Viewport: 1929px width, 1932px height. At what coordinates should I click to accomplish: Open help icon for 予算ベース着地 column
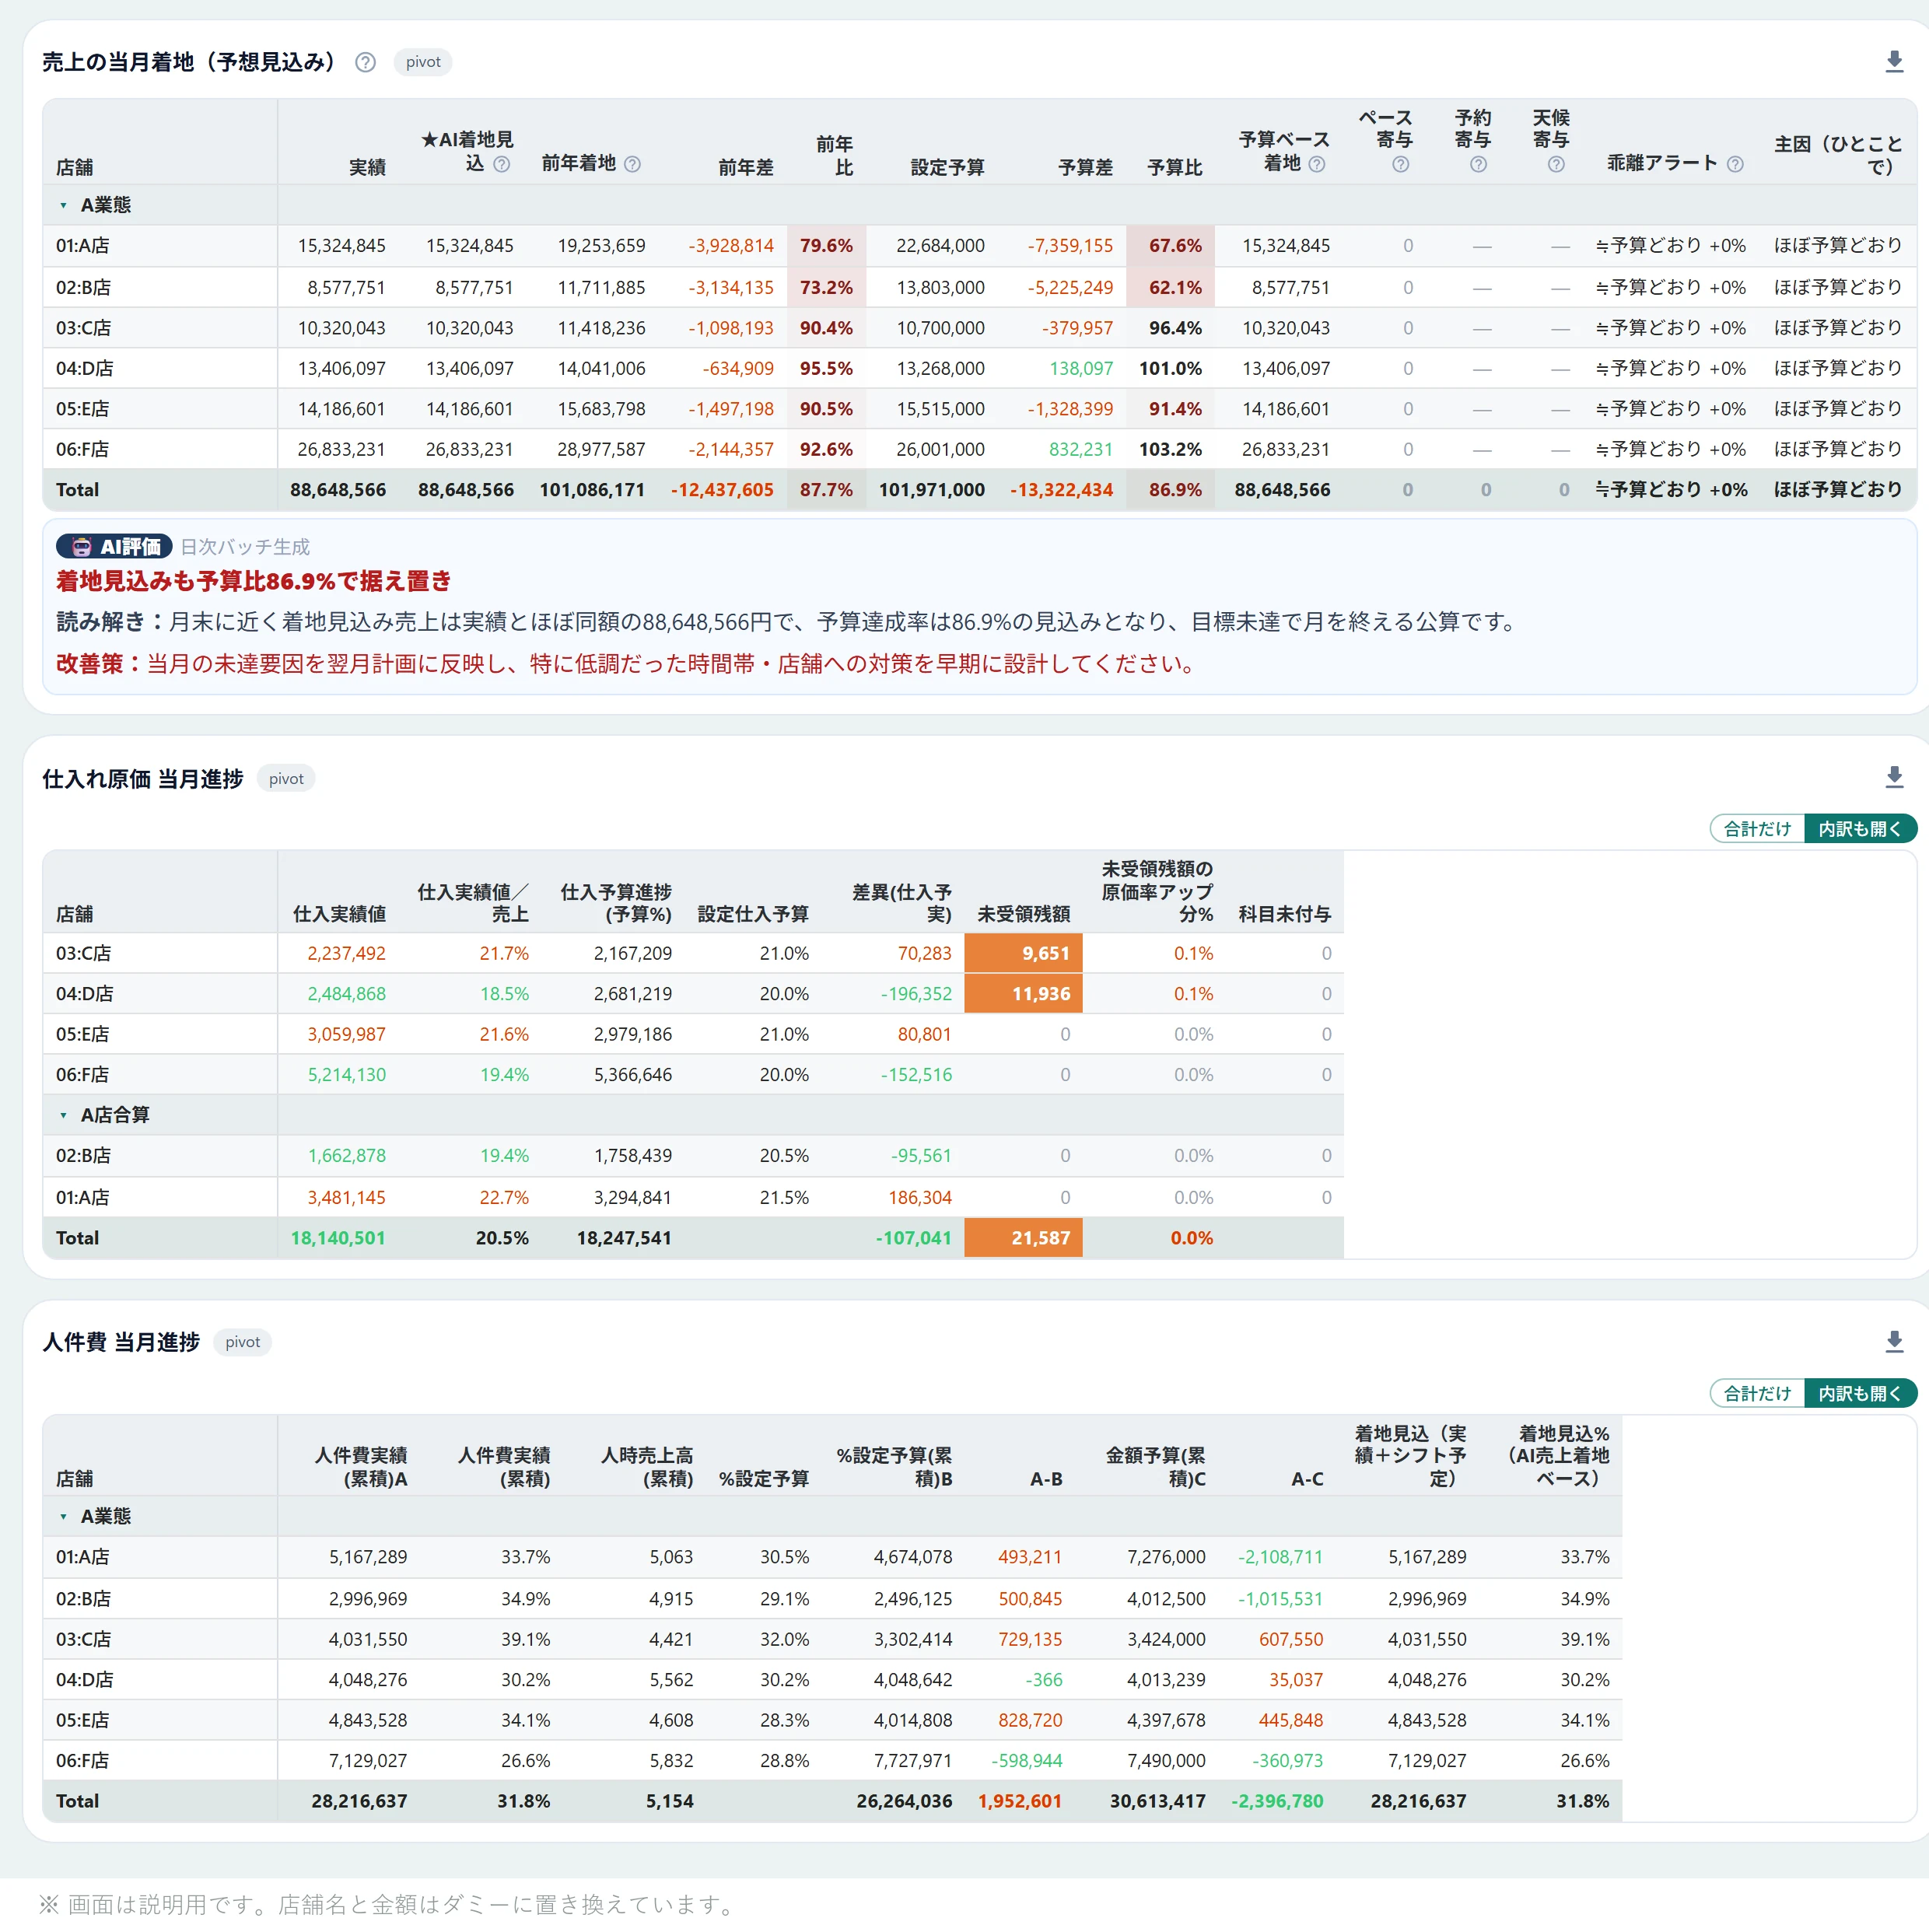[1317, 164]
